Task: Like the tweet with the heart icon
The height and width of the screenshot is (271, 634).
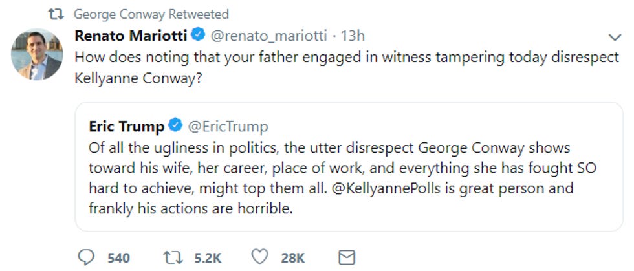Action: click(x=259, y=257)
